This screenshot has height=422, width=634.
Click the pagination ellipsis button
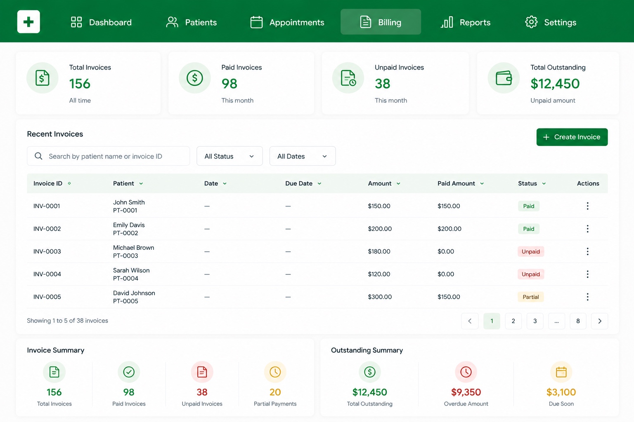[x=556, y=321]
